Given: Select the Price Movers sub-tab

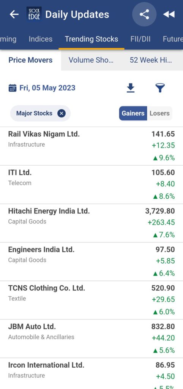Looking at the screenshot, I should click(30, 60).
